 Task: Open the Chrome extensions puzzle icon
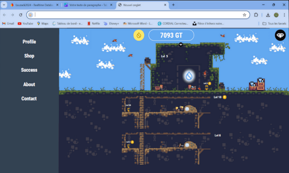pyautogui.click(x=256, y=15)
